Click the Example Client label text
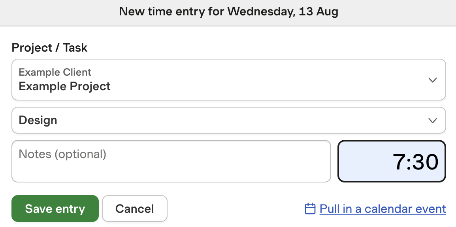This screenshot has height=227, width=456. pos(55,72)
